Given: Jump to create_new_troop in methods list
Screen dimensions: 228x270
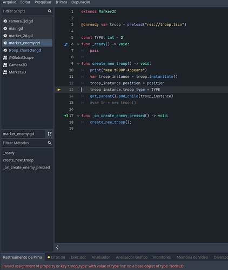Looking at the screenshot, I should 18,160.
